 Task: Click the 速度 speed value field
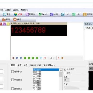67,80
